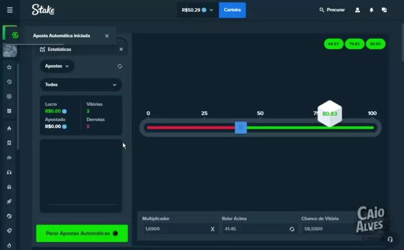Click Parar Apostas Automáticas button
Viewport: 404px width, 250px height.
coord(82,233)
